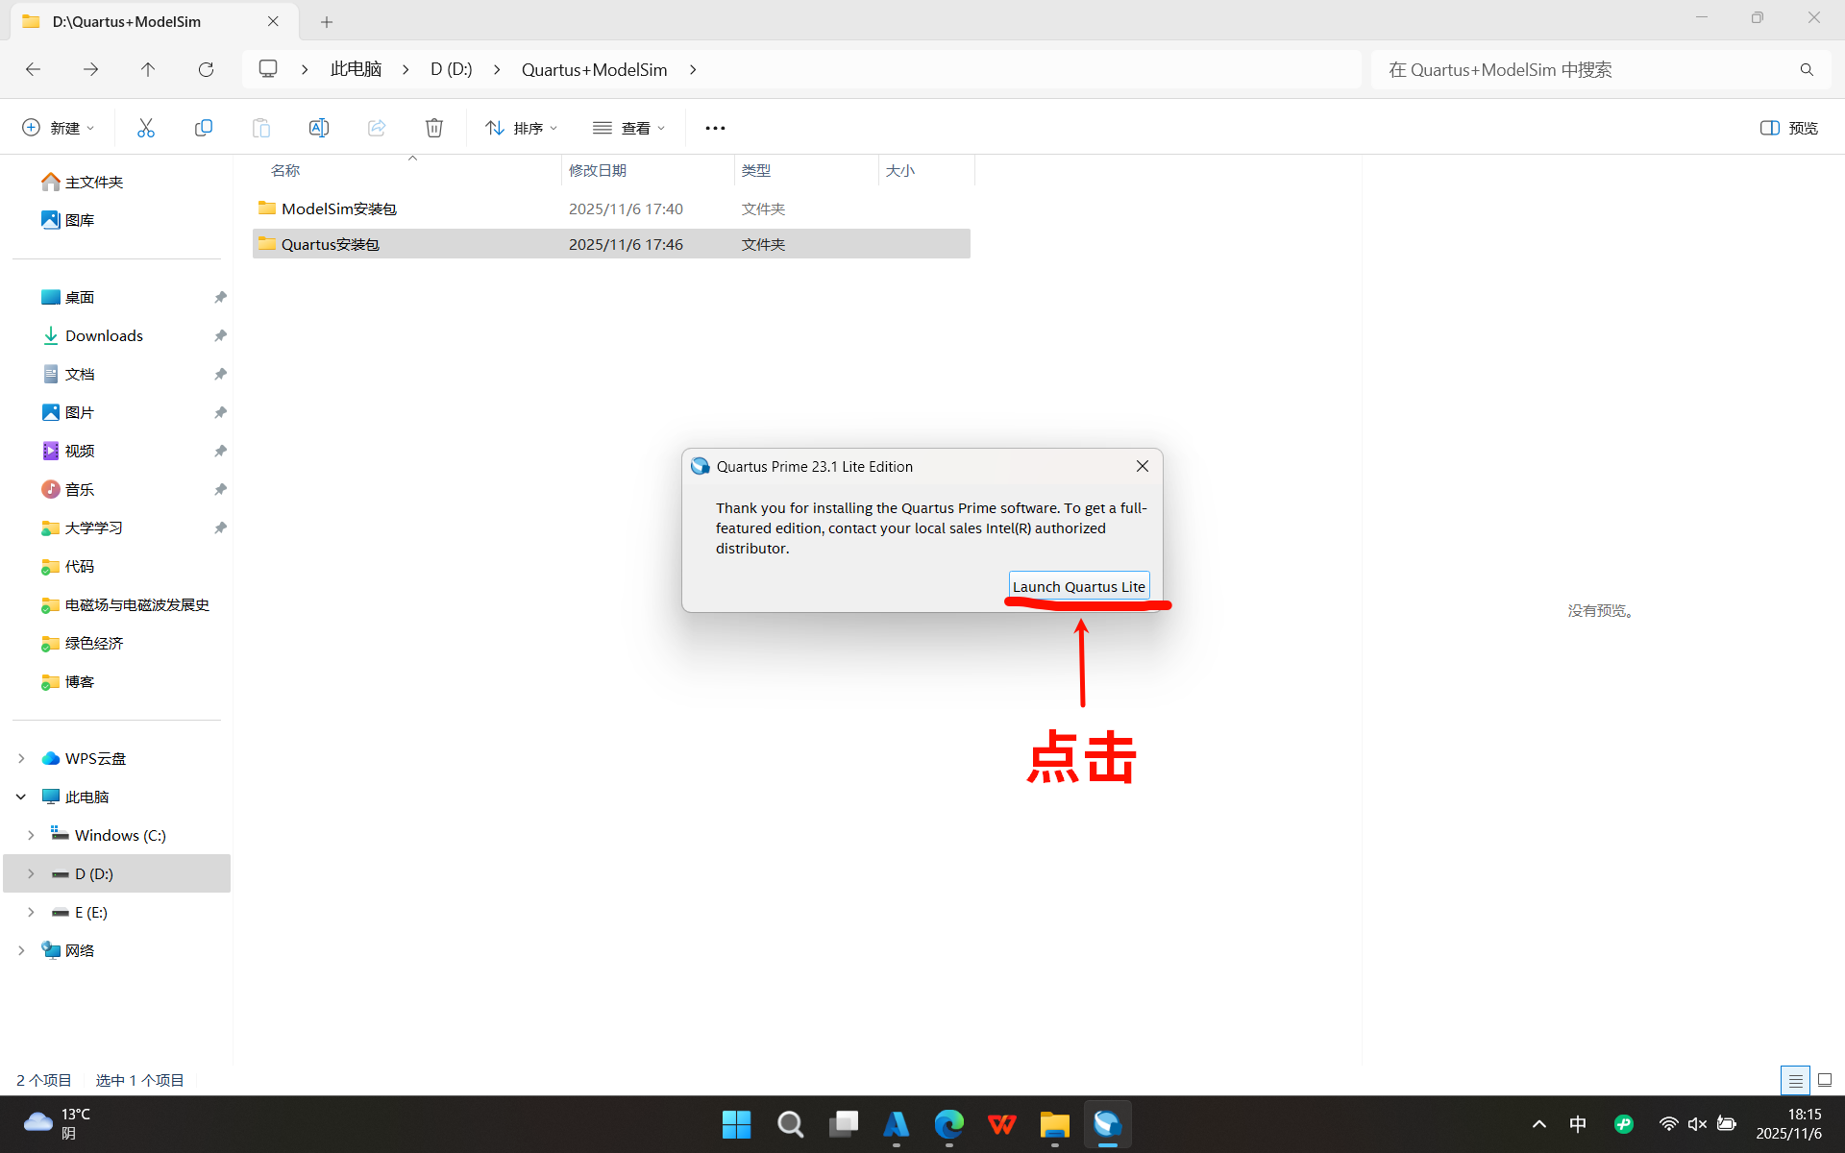Collapse the 此电脑 tree node
Viewport: 1845px width, 1153px height.
click(x=21, y=797)
